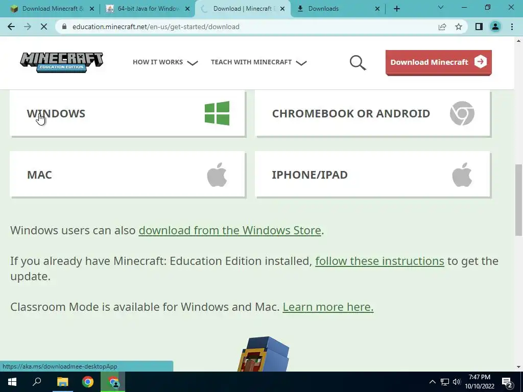
Task: Click the Minecraft Education Edition logo
Action: click(62, 62)
